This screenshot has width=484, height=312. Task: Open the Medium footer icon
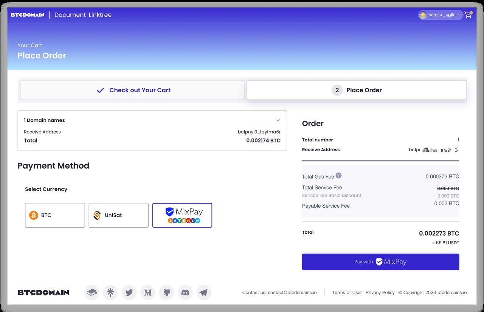coord(148,292)
